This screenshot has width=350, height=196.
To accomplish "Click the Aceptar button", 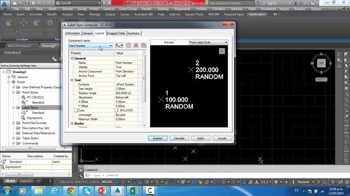I will coord(157,138).
